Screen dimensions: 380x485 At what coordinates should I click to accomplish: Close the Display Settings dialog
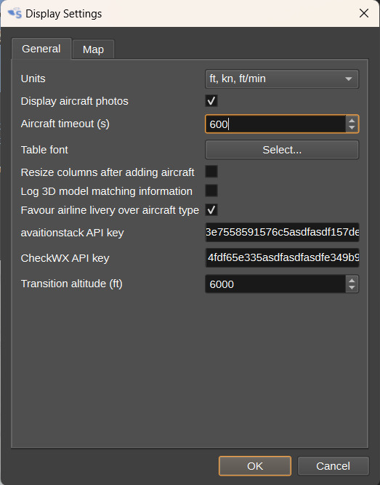[x=364, y=13]
